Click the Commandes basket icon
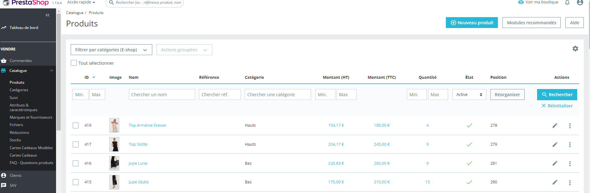This screenshot has width=590, height=193. tap(4, 60)
